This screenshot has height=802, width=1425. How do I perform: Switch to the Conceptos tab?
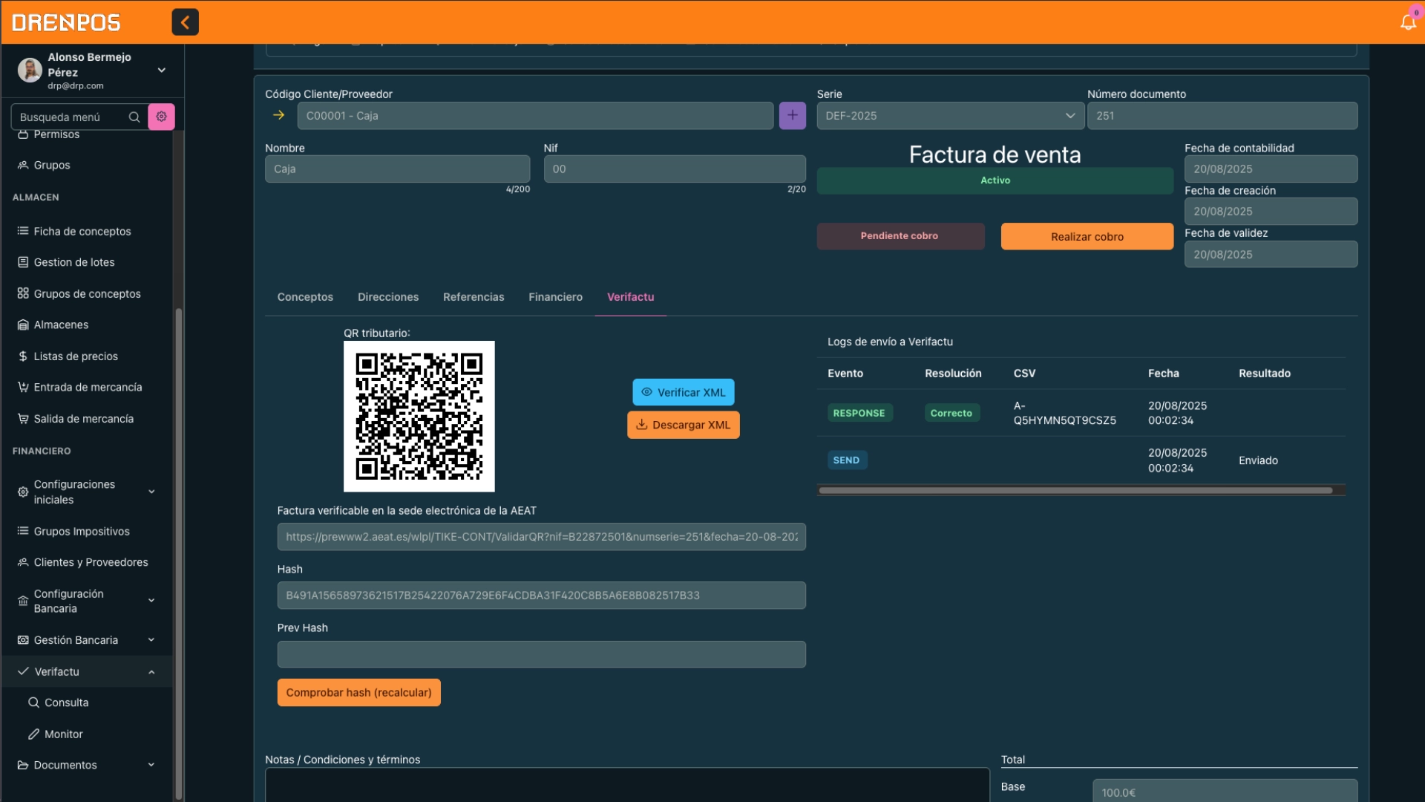(x=305, y=297)
